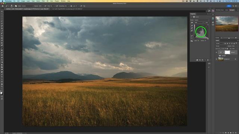The width and height of the screenshot is (239, 134).
Task: Toggle filter for type layers icon
Action: click(x=230, y=44)
